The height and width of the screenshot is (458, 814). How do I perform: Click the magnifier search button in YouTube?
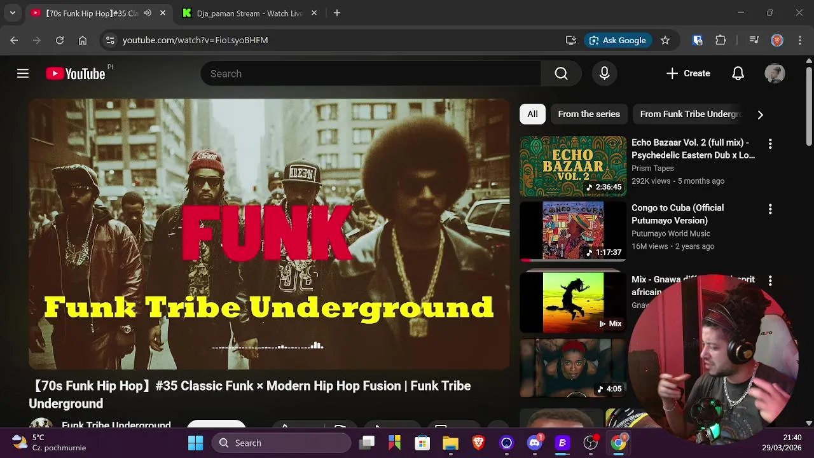pos(561,74)
